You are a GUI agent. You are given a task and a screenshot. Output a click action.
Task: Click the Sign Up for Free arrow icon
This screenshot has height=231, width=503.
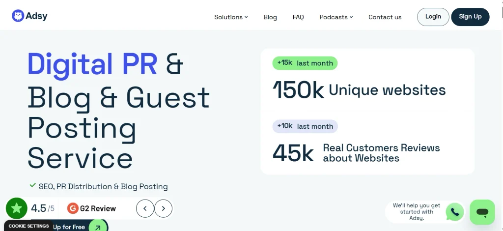coord(98,227)
